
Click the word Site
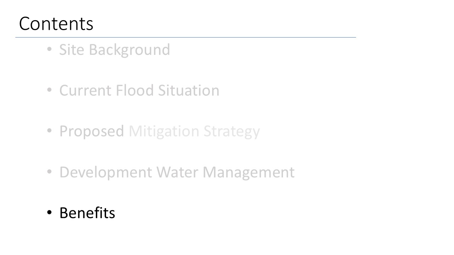72,50
